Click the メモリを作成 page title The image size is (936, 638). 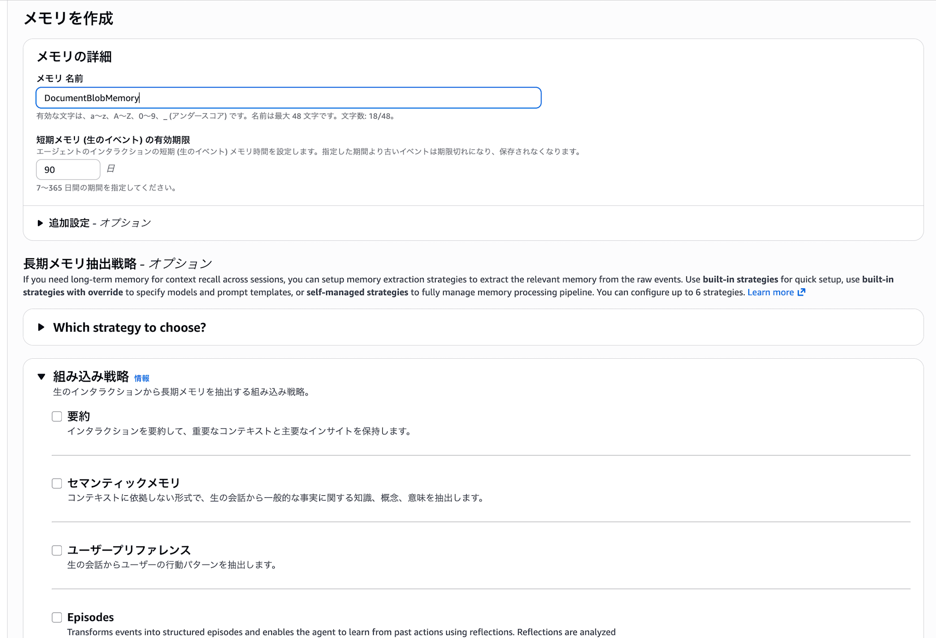68,19
